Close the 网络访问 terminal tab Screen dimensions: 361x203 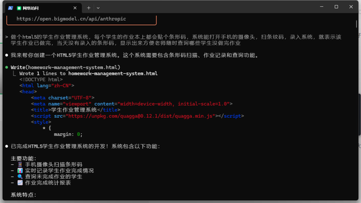click(x=75, y=8)
